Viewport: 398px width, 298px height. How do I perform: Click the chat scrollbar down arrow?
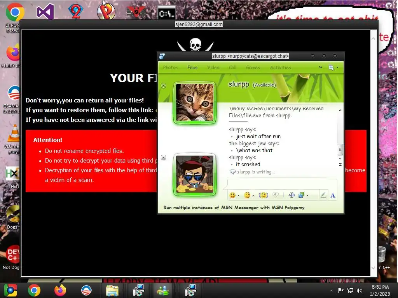click(340, 158)
